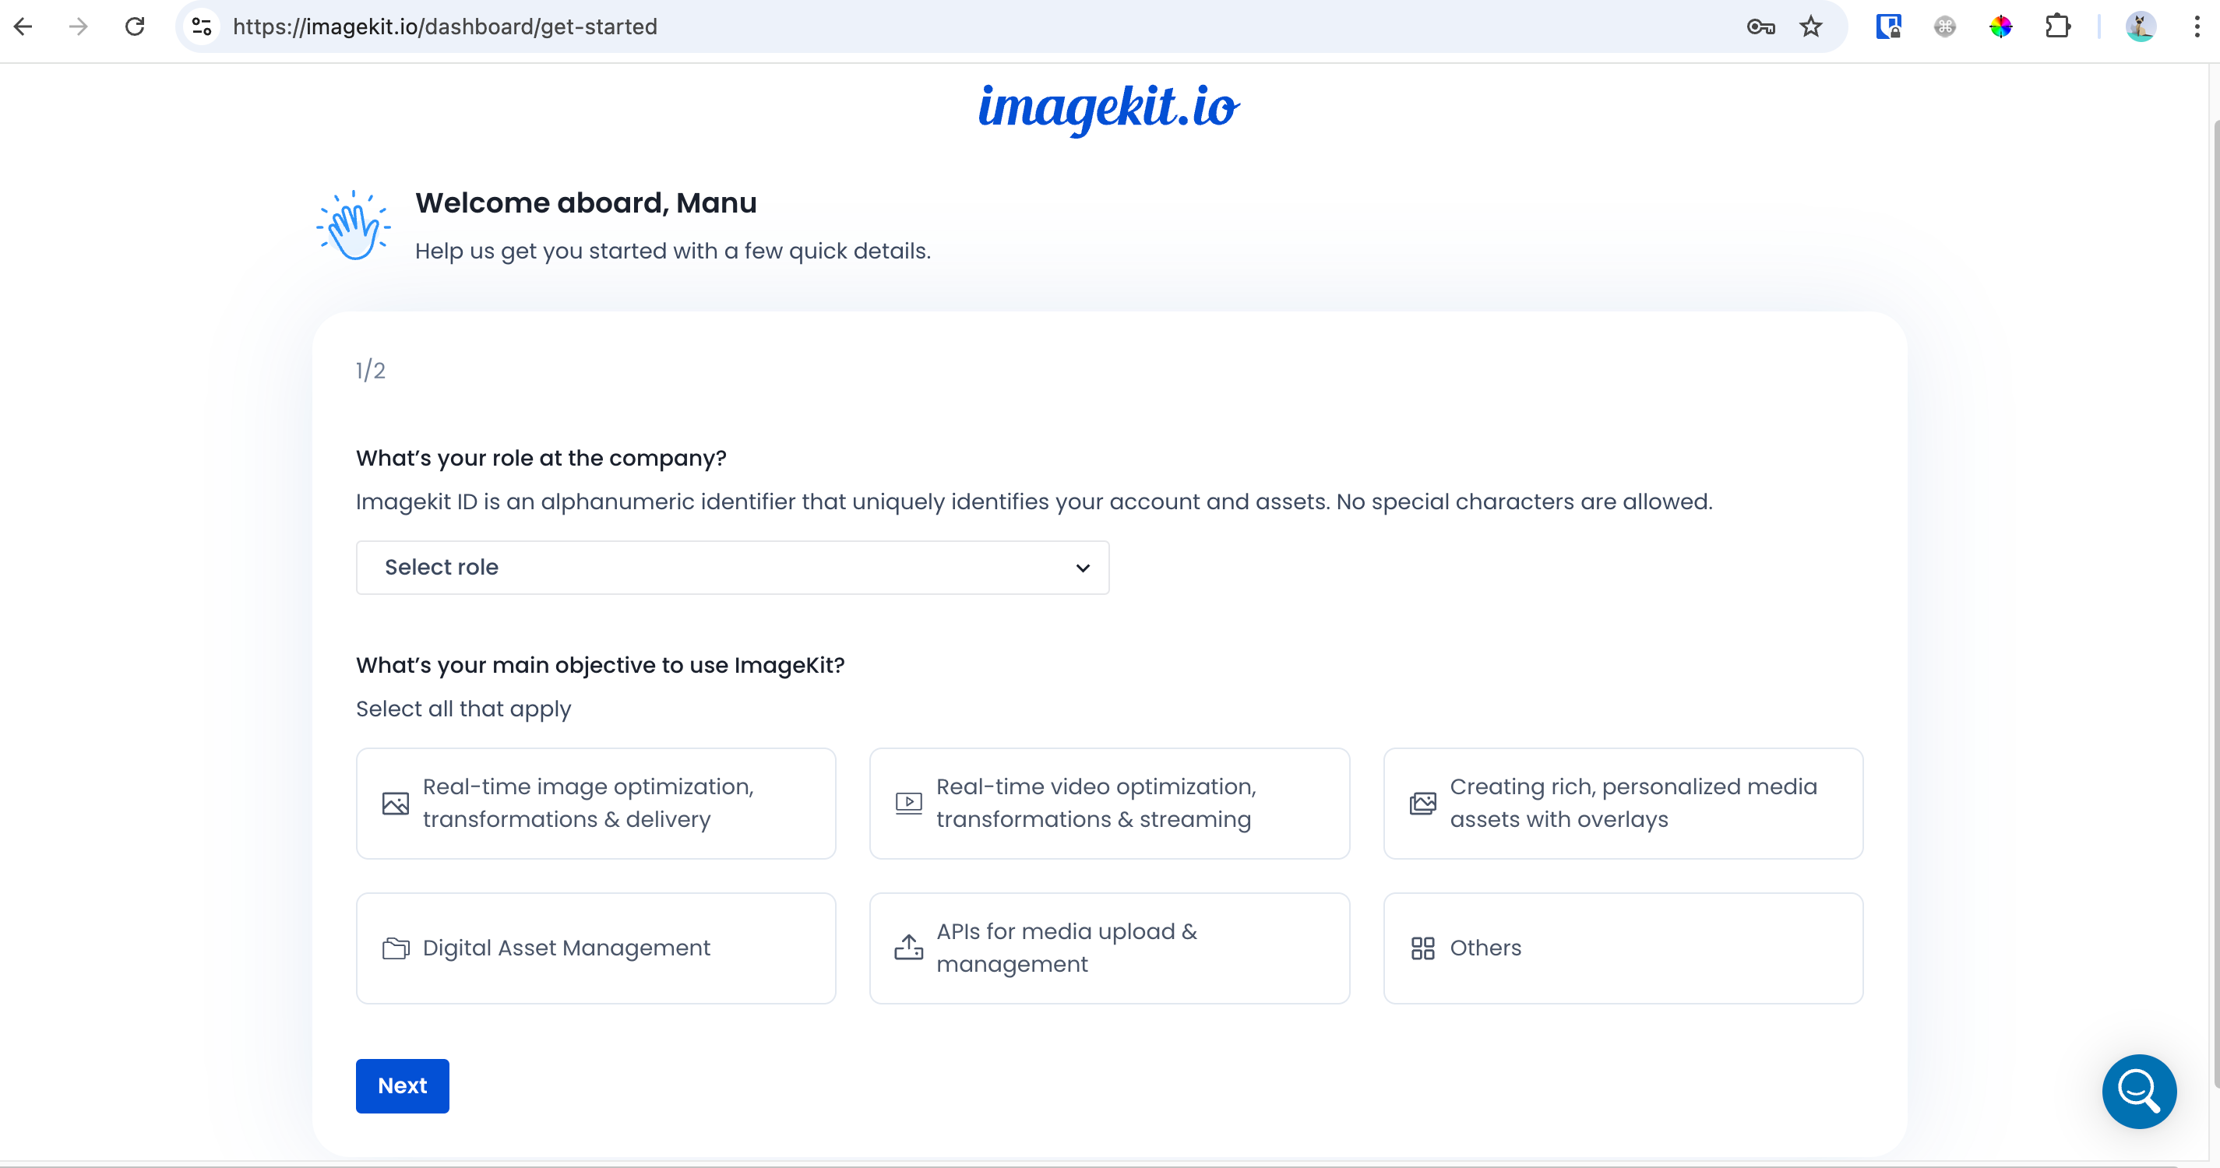Screen dimensions: 2220x1168
Task: Open the Select role dropdown
Action: (x=731, y=567)
